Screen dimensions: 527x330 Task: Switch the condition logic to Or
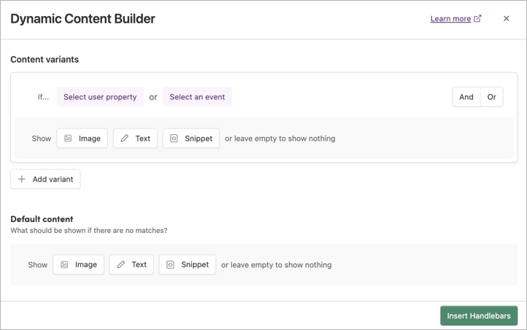tap(492, 97)
